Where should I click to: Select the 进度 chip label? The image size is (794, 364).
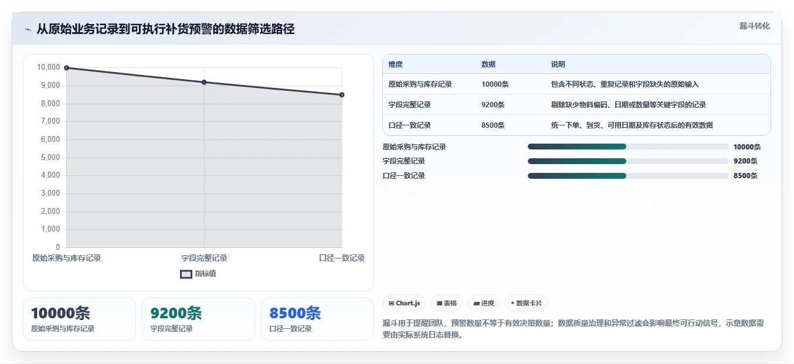(x=487, y=303)
